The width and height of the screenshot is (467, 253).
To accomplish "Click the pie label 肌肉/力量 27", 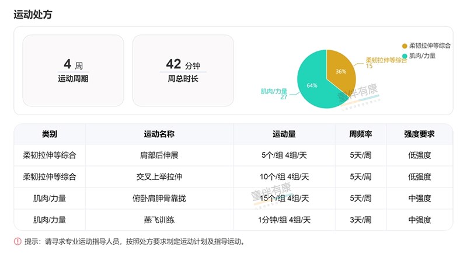I will pyautogui.click(x=274, y=94).
